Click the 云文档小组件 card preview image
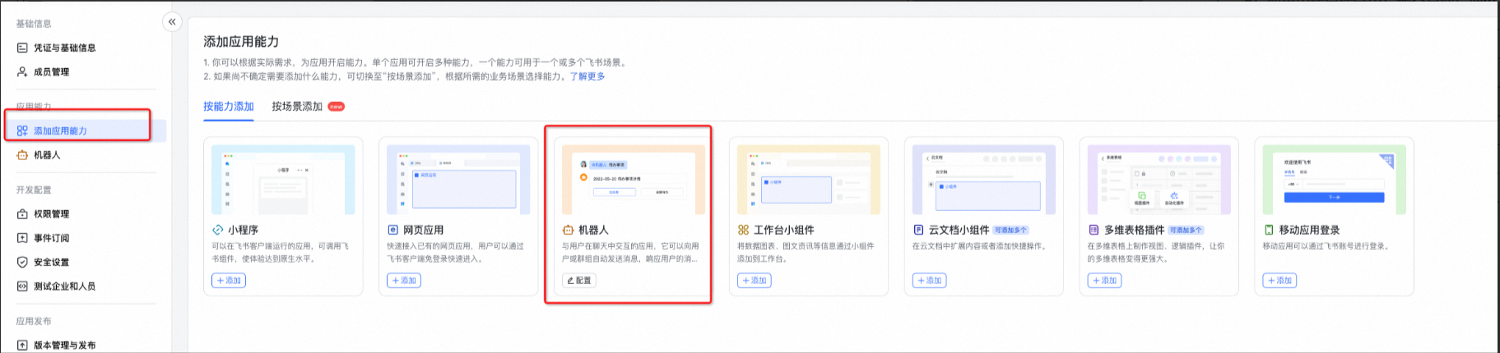1500x353 pixels. 984,180
